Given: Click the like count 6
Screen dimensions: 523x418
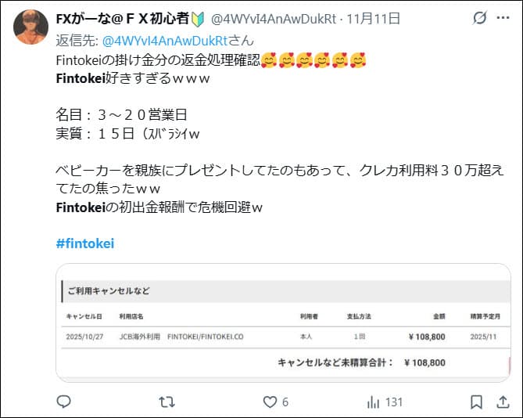Looking at the screenshot, I should point(285,402).
